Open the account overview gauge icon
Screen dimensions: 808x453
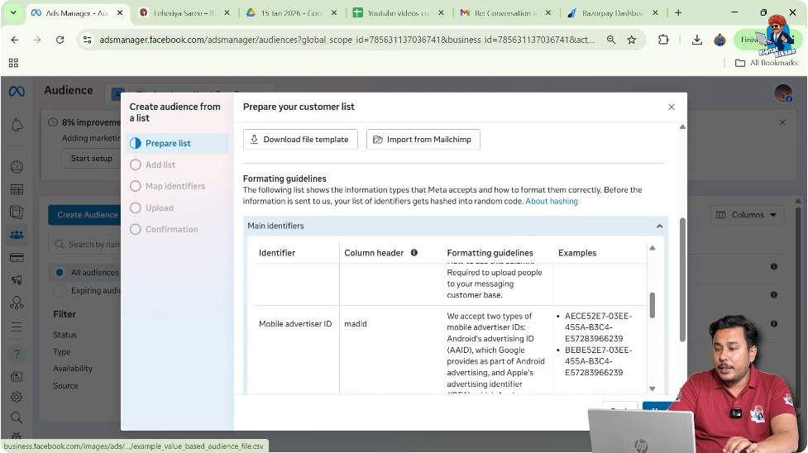coord(17,167)
